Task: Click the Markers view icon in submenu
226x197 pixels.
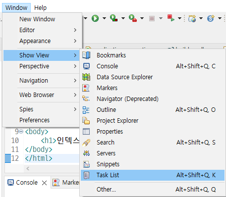Action: pyautogui.click(x=86, y=88)
